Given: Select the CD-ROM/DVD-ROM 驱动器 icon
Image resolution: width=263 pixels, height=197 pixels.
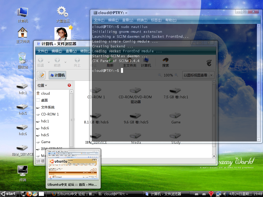Looking at the screenshot, I should 135,95.
